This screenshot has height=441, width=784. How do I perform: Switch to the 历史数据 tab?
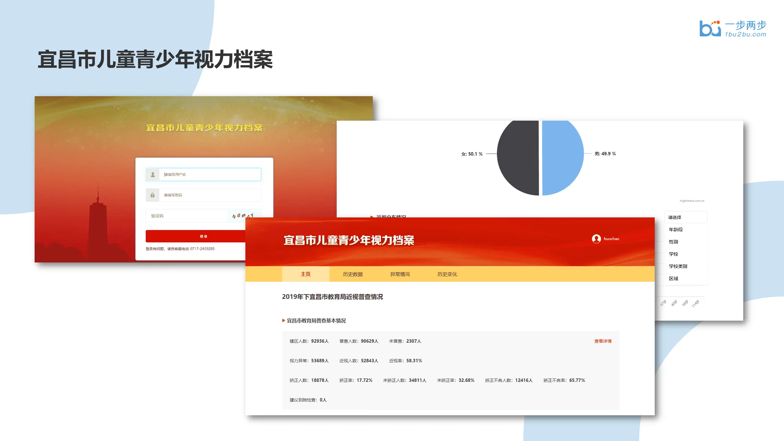coord(353,274)
